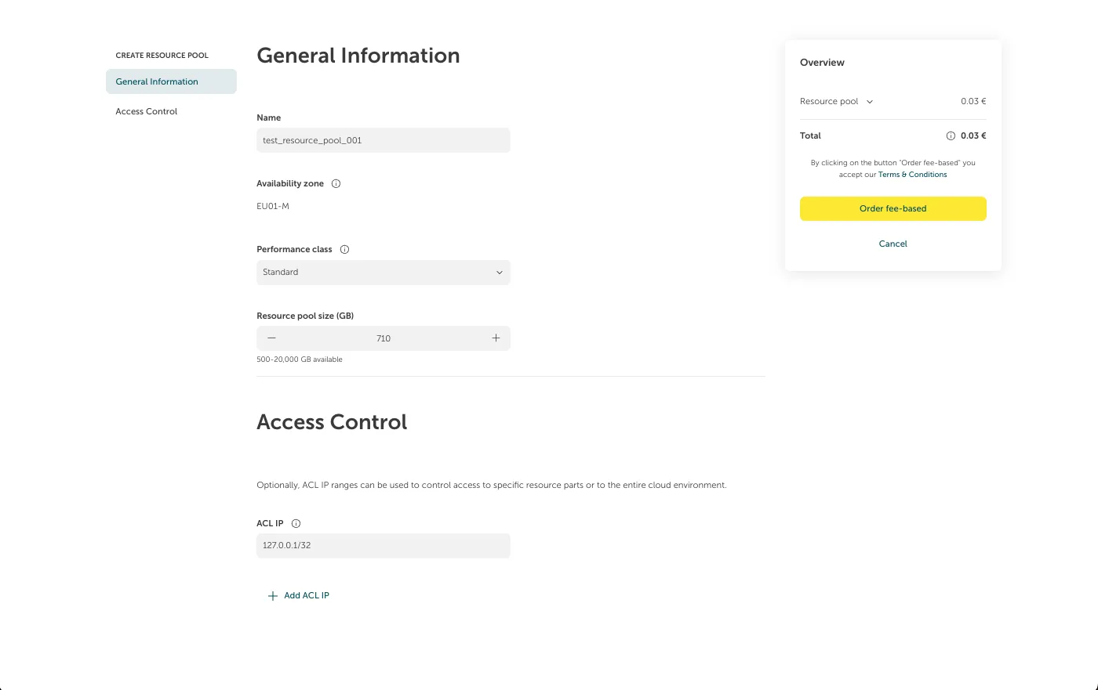Click the Resource pool overview label
This screenshot has width=1098, height=690.
(x=829, y=102)
